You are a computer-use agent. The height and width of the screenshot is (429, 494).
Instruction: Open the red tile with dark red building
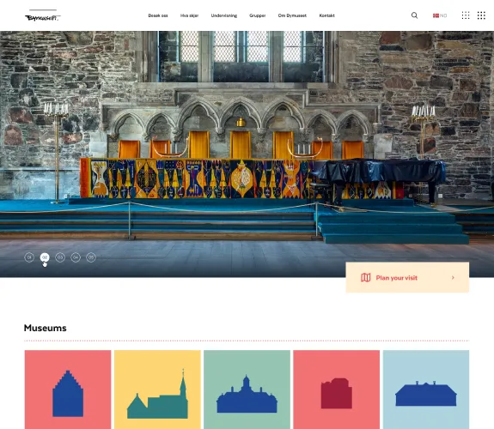pos(337,390)
